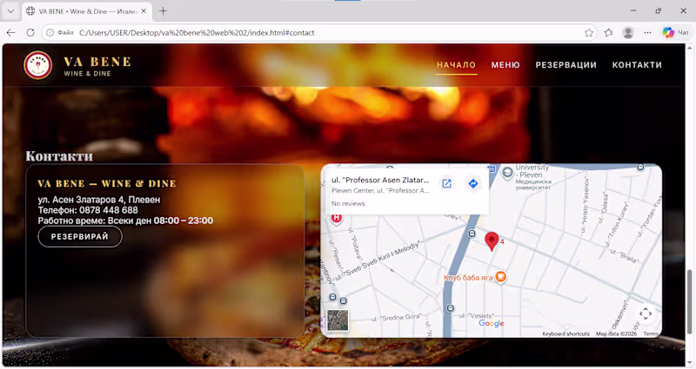Switch map to satellite thumbnail
Screen dimensions: 696x369
[338, 320]
